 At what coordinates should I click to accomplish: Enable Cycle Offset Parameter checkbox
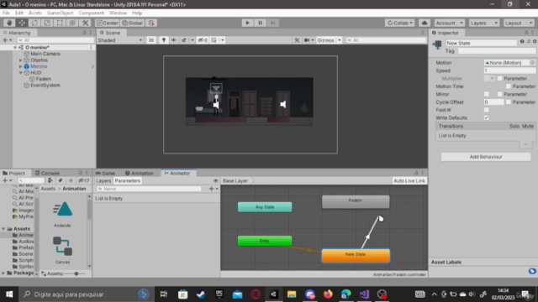click(508, 102)
